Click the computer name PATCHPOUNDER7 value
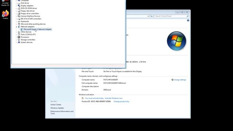This screenshot has width=233, height=131. (111, 80)
